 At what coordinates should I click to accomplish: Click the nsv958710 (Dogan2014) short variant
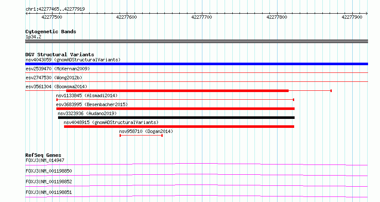(x=141, y=136)
